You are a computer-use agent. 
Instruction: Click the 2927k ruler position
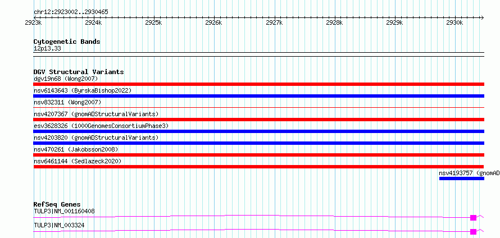click(x=274, y=23)
